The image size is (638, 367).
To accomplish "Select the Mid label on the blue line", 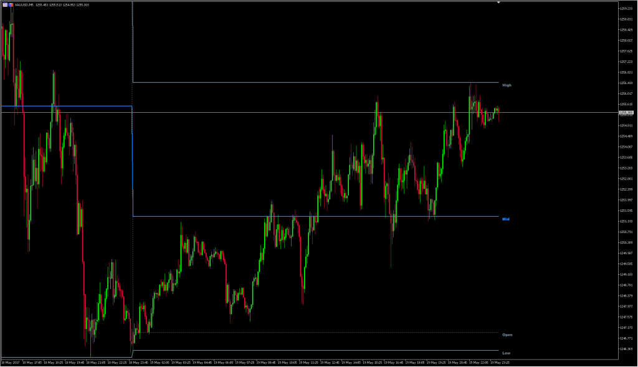I will pos(505,219).
